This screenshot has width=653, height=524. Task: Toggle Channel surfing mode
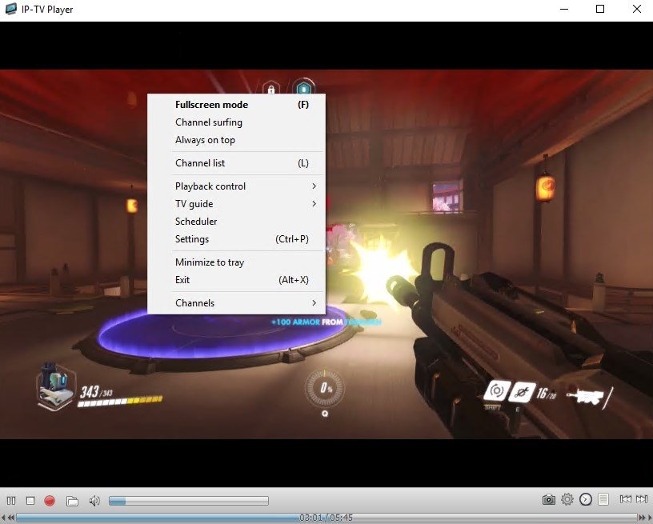[x=208, y=122]
